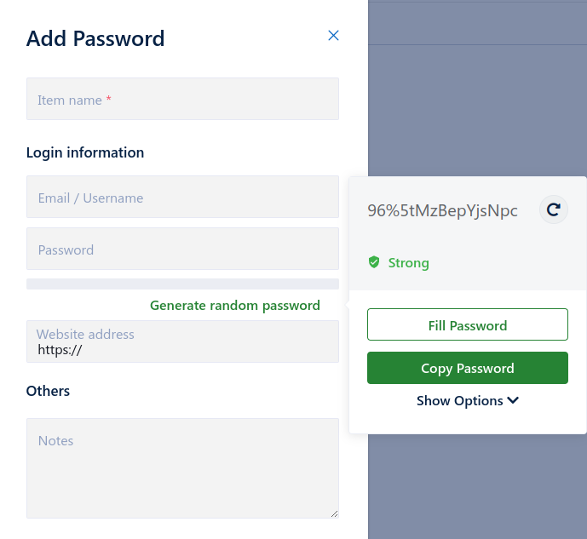Click into the Email / Username field
Screen dimensions: 587x539
click(x=182, y=198)
